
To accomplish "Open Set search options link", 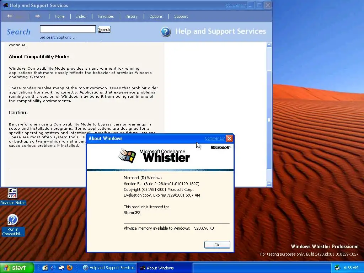I will point(57,37).
